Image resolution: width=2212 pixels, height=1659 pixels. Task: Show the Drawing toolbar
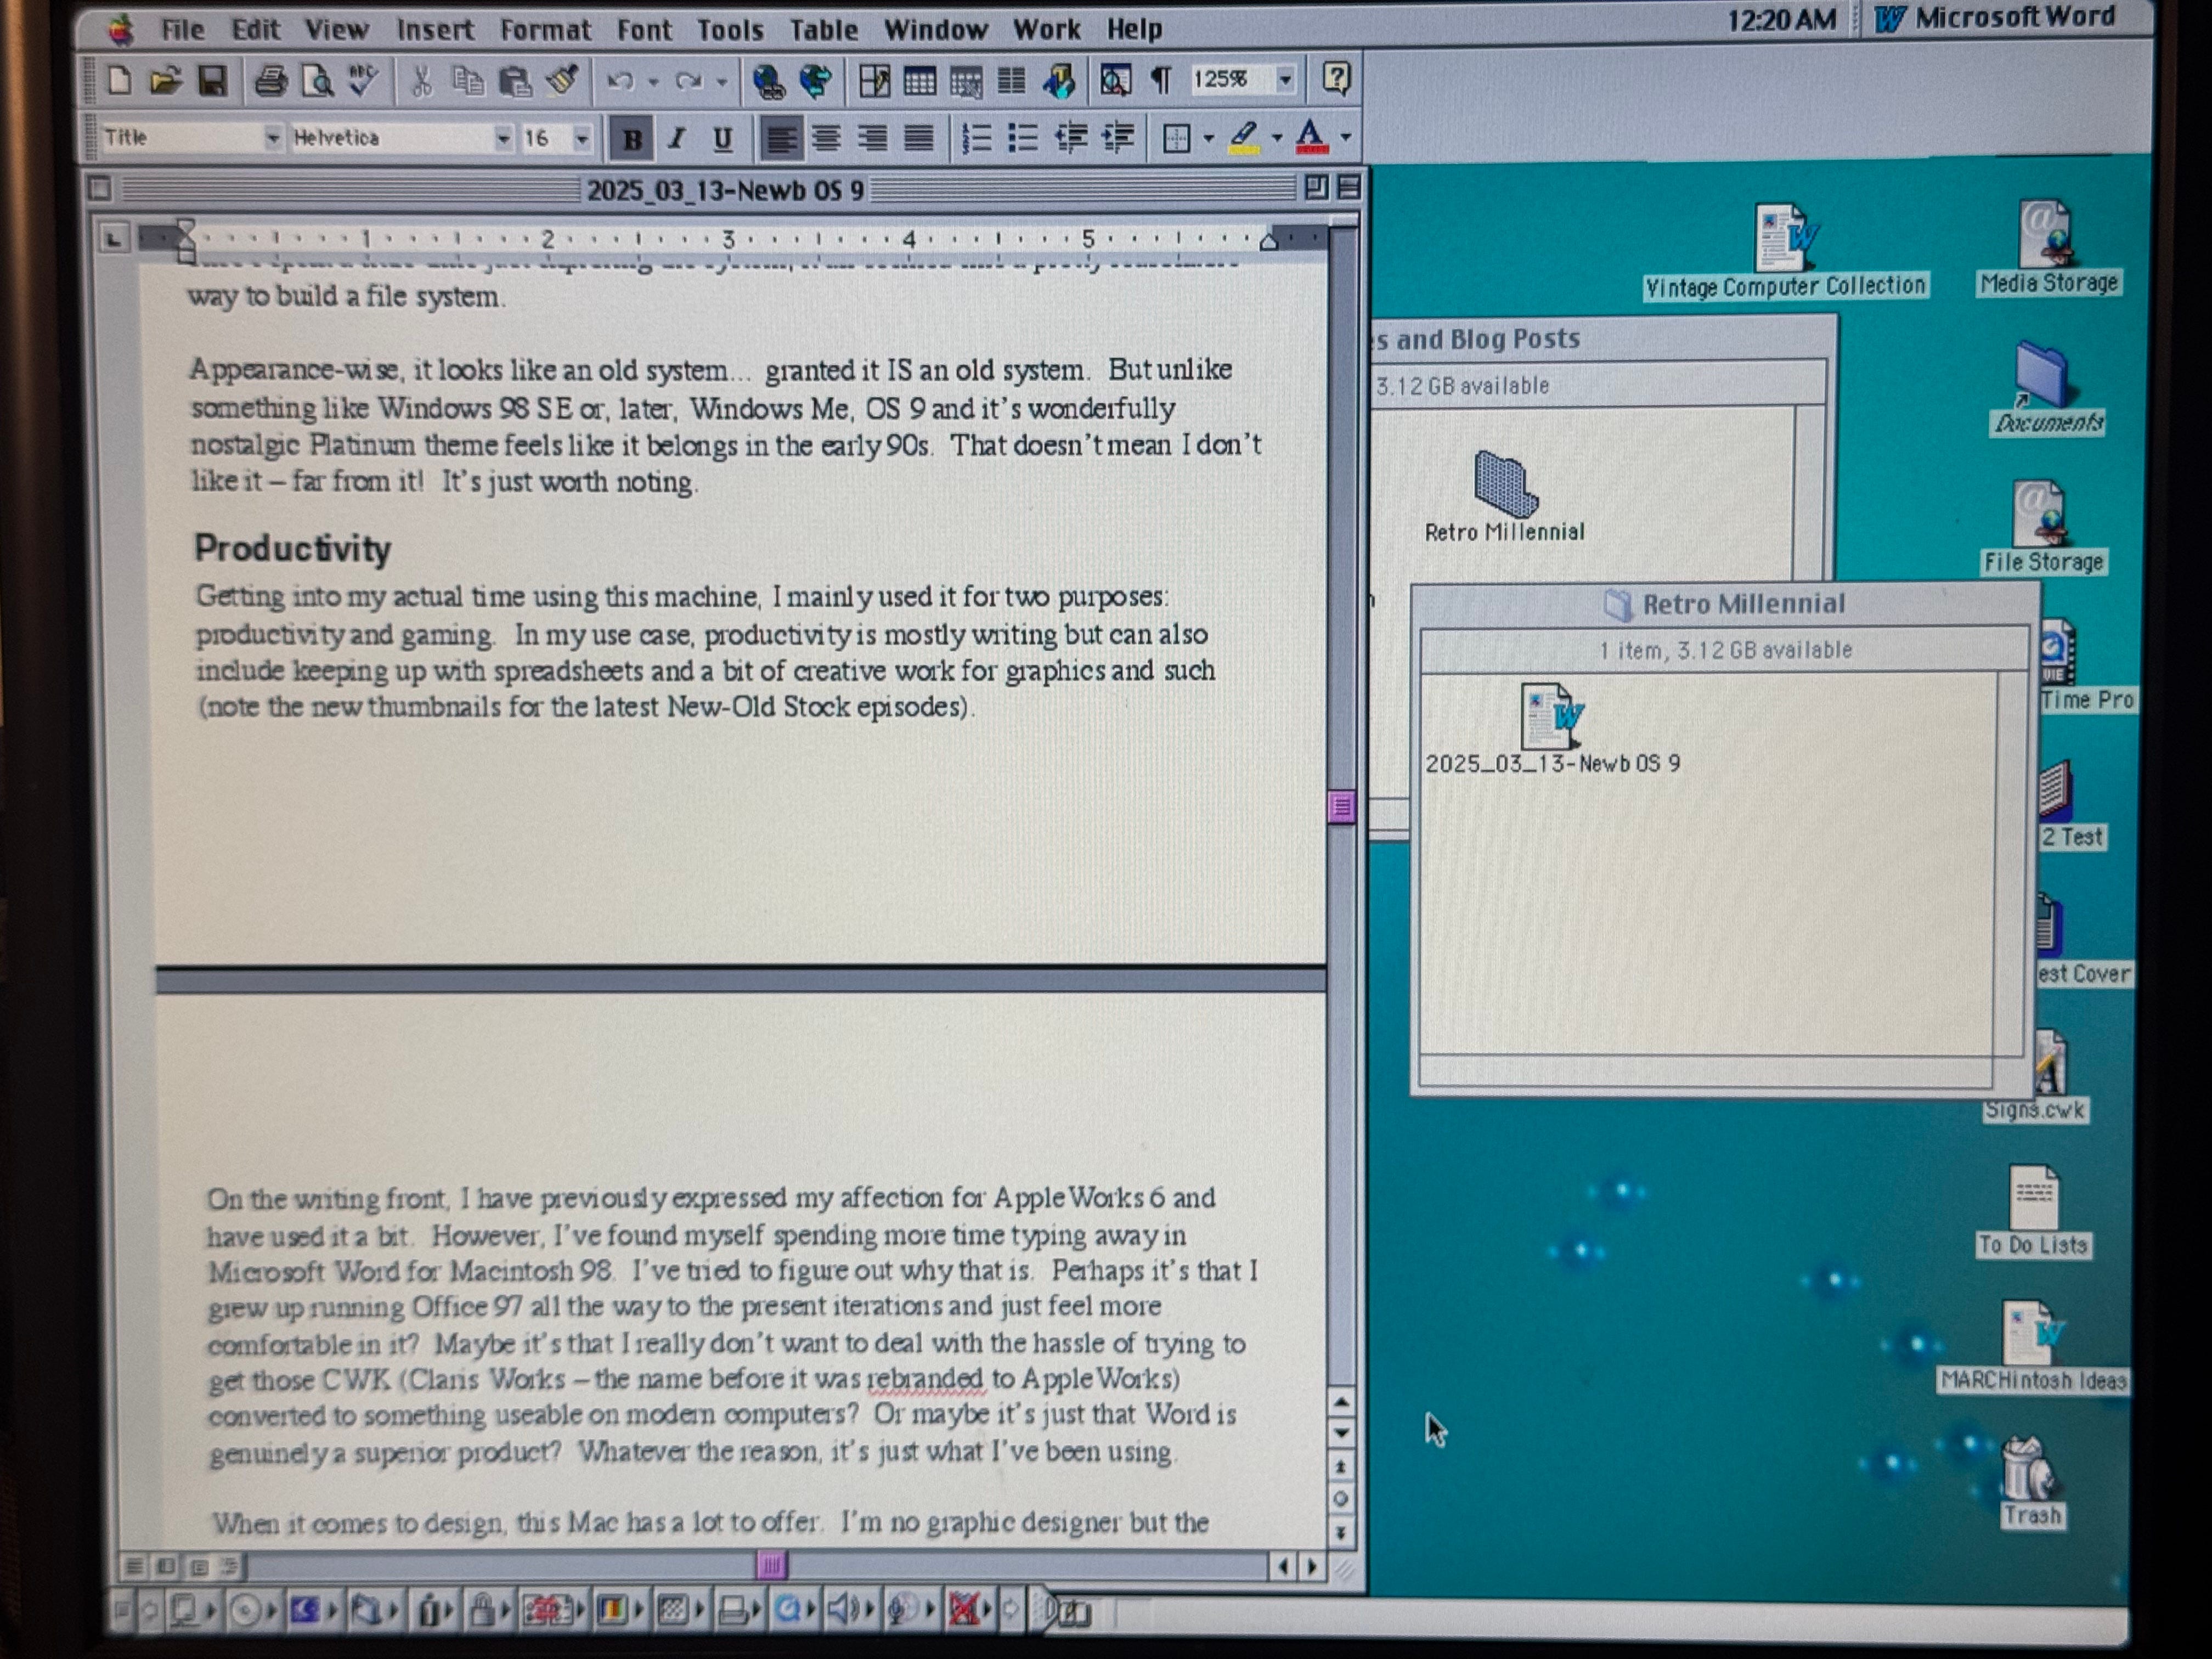tap(1059, 80)
